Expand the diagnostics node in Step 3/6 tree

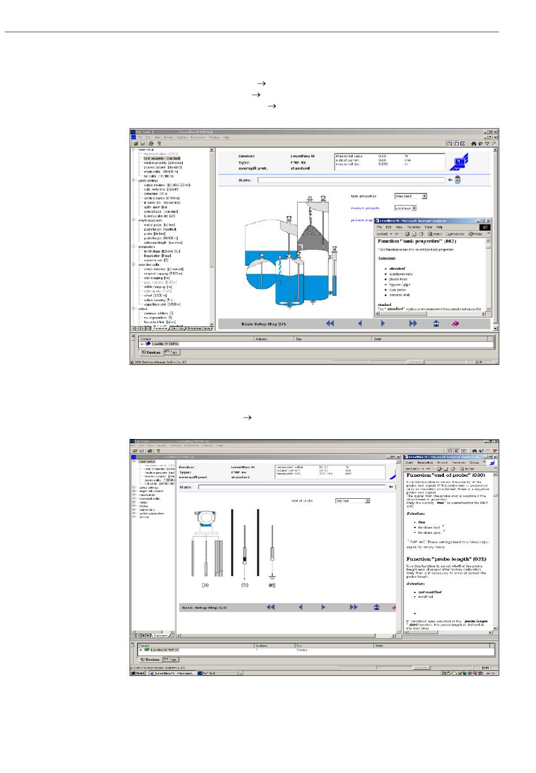click(x=134, y=510)
